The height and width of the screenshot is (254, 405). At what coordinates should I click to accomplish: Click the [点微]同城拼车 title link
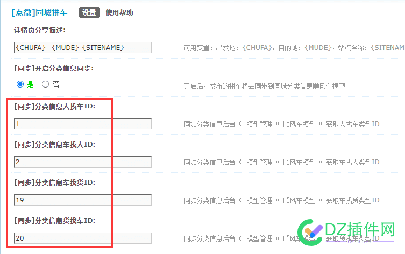tap(39, 12)
